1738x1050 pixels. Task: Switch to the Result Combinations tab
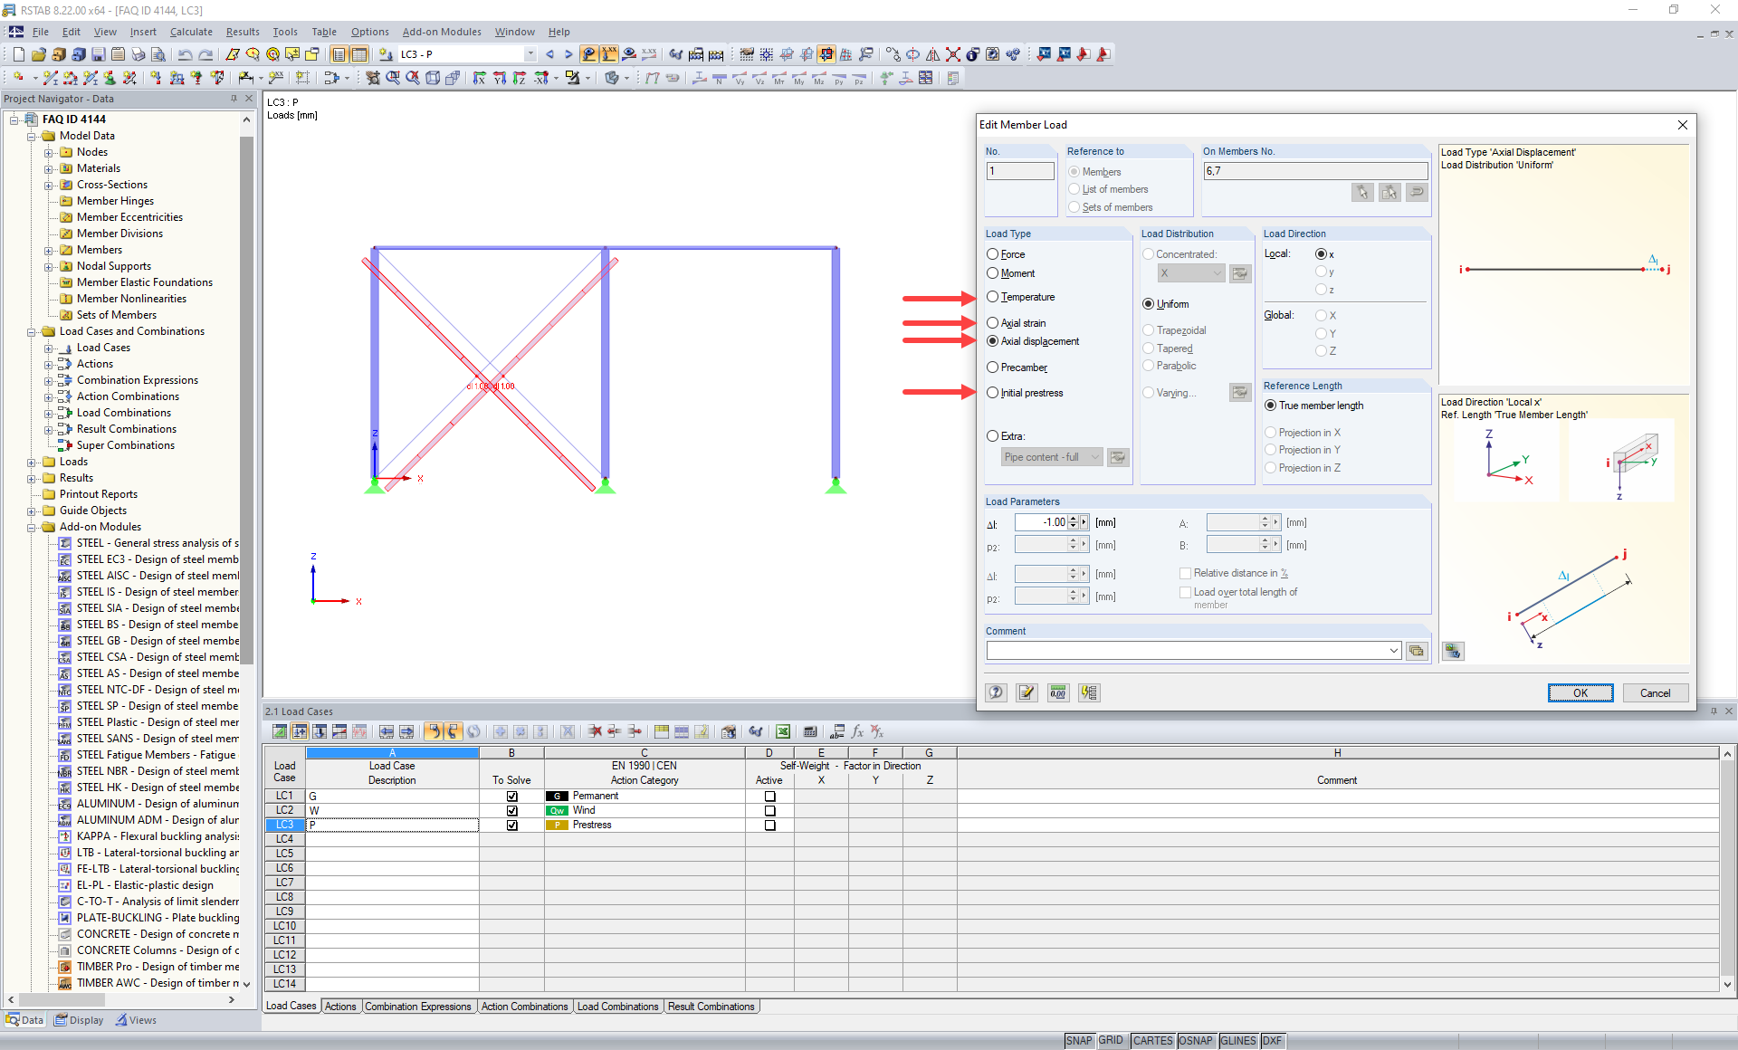point(711,1007)
